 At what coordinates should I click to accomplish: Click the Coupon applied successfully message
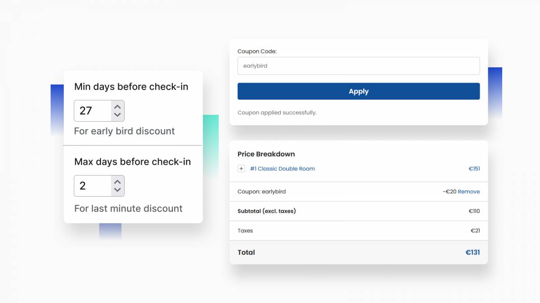pos(277,113)
